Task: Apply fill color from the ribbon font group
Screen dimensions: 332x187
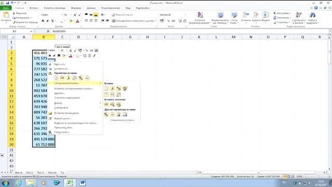Action: click(x=71, y=21)
